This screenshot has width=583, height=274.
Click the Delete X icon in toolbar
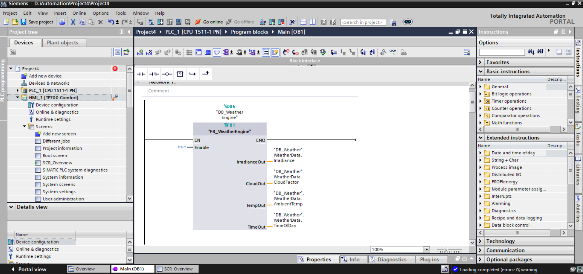(x=100, y=22)
